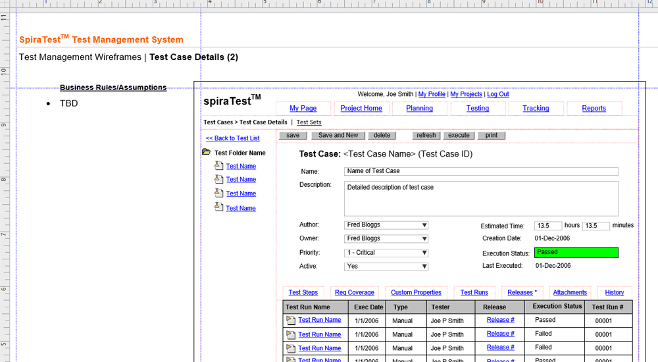The width and height of the screenshot is (658, 362).
Task: Follow the Back to Test List link
Action: click(x=232, y=138)
